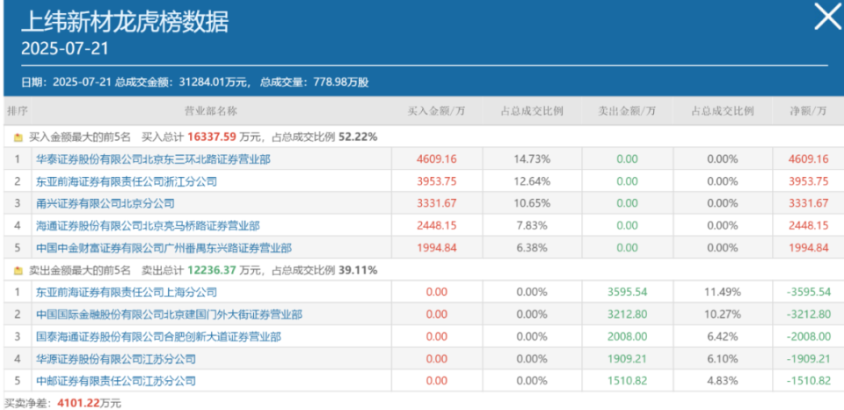844x410 pixels.
Task: Click the 买入金额/万 column header
Action: [437, 111]
